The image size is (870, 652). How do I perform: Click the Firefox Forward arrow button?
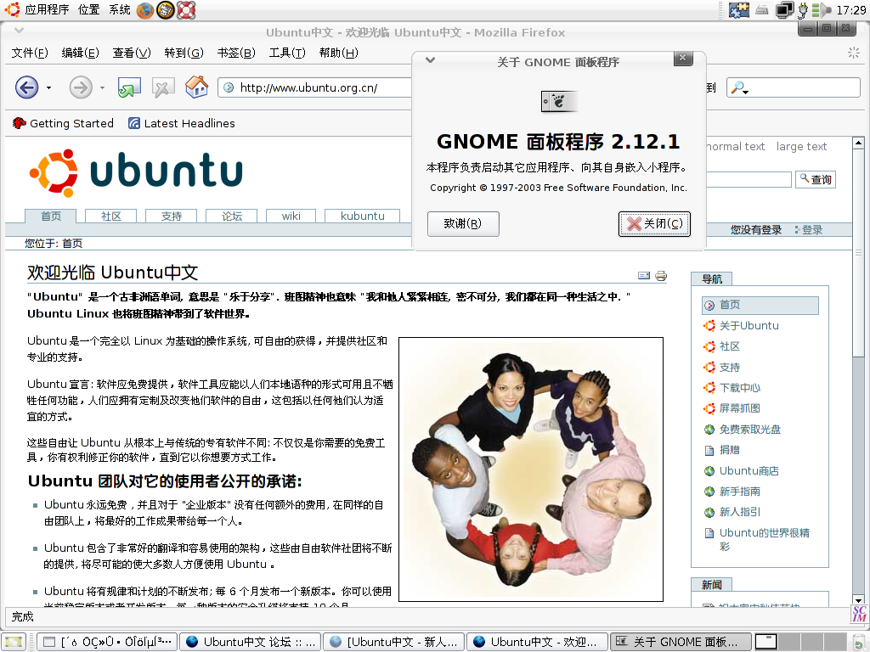tap(81, 87)
